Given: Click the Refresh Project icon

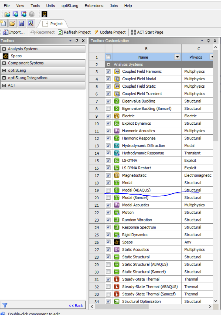Looking at the screenshot, I should point(60,32).
